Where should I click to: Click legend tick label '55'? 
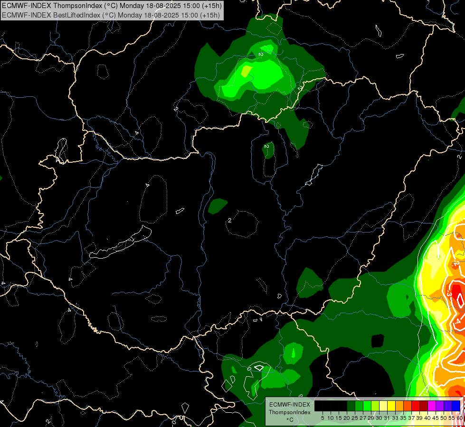[x=452, y=418]
